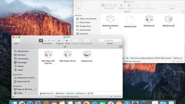Viewport: 185px width, 104px height.
Task: Select Melodyne.dpm file in Plug-Ins window
Action: pyautogui.click(x=130, y=20)
